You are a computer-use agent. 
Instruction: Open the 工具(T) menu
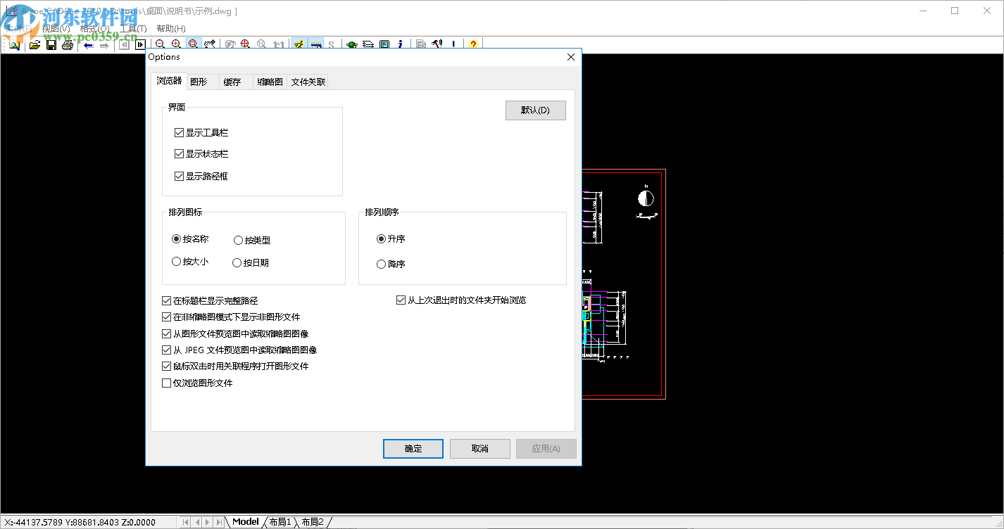click(133, 29)
